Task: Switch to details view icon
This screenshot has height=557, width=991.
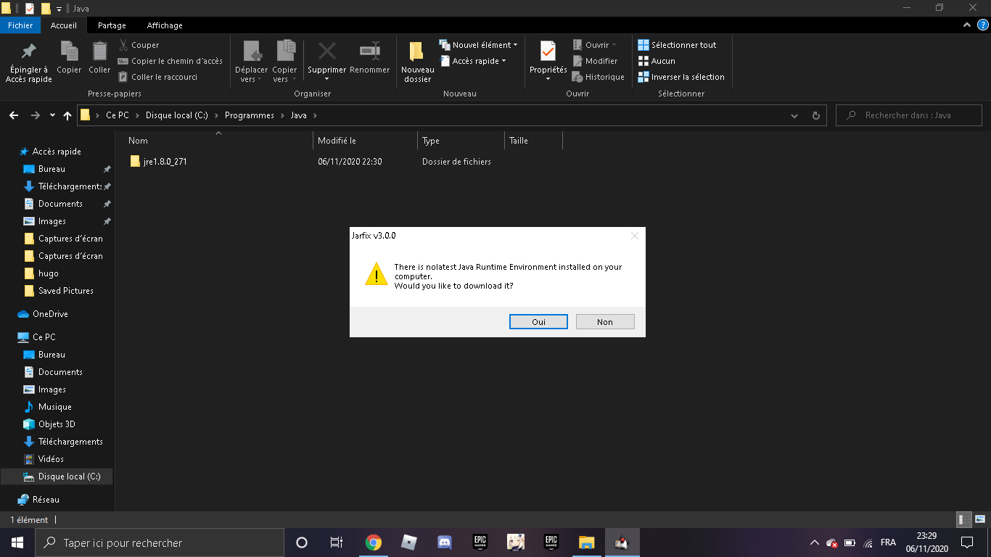Action: (964, 519)
